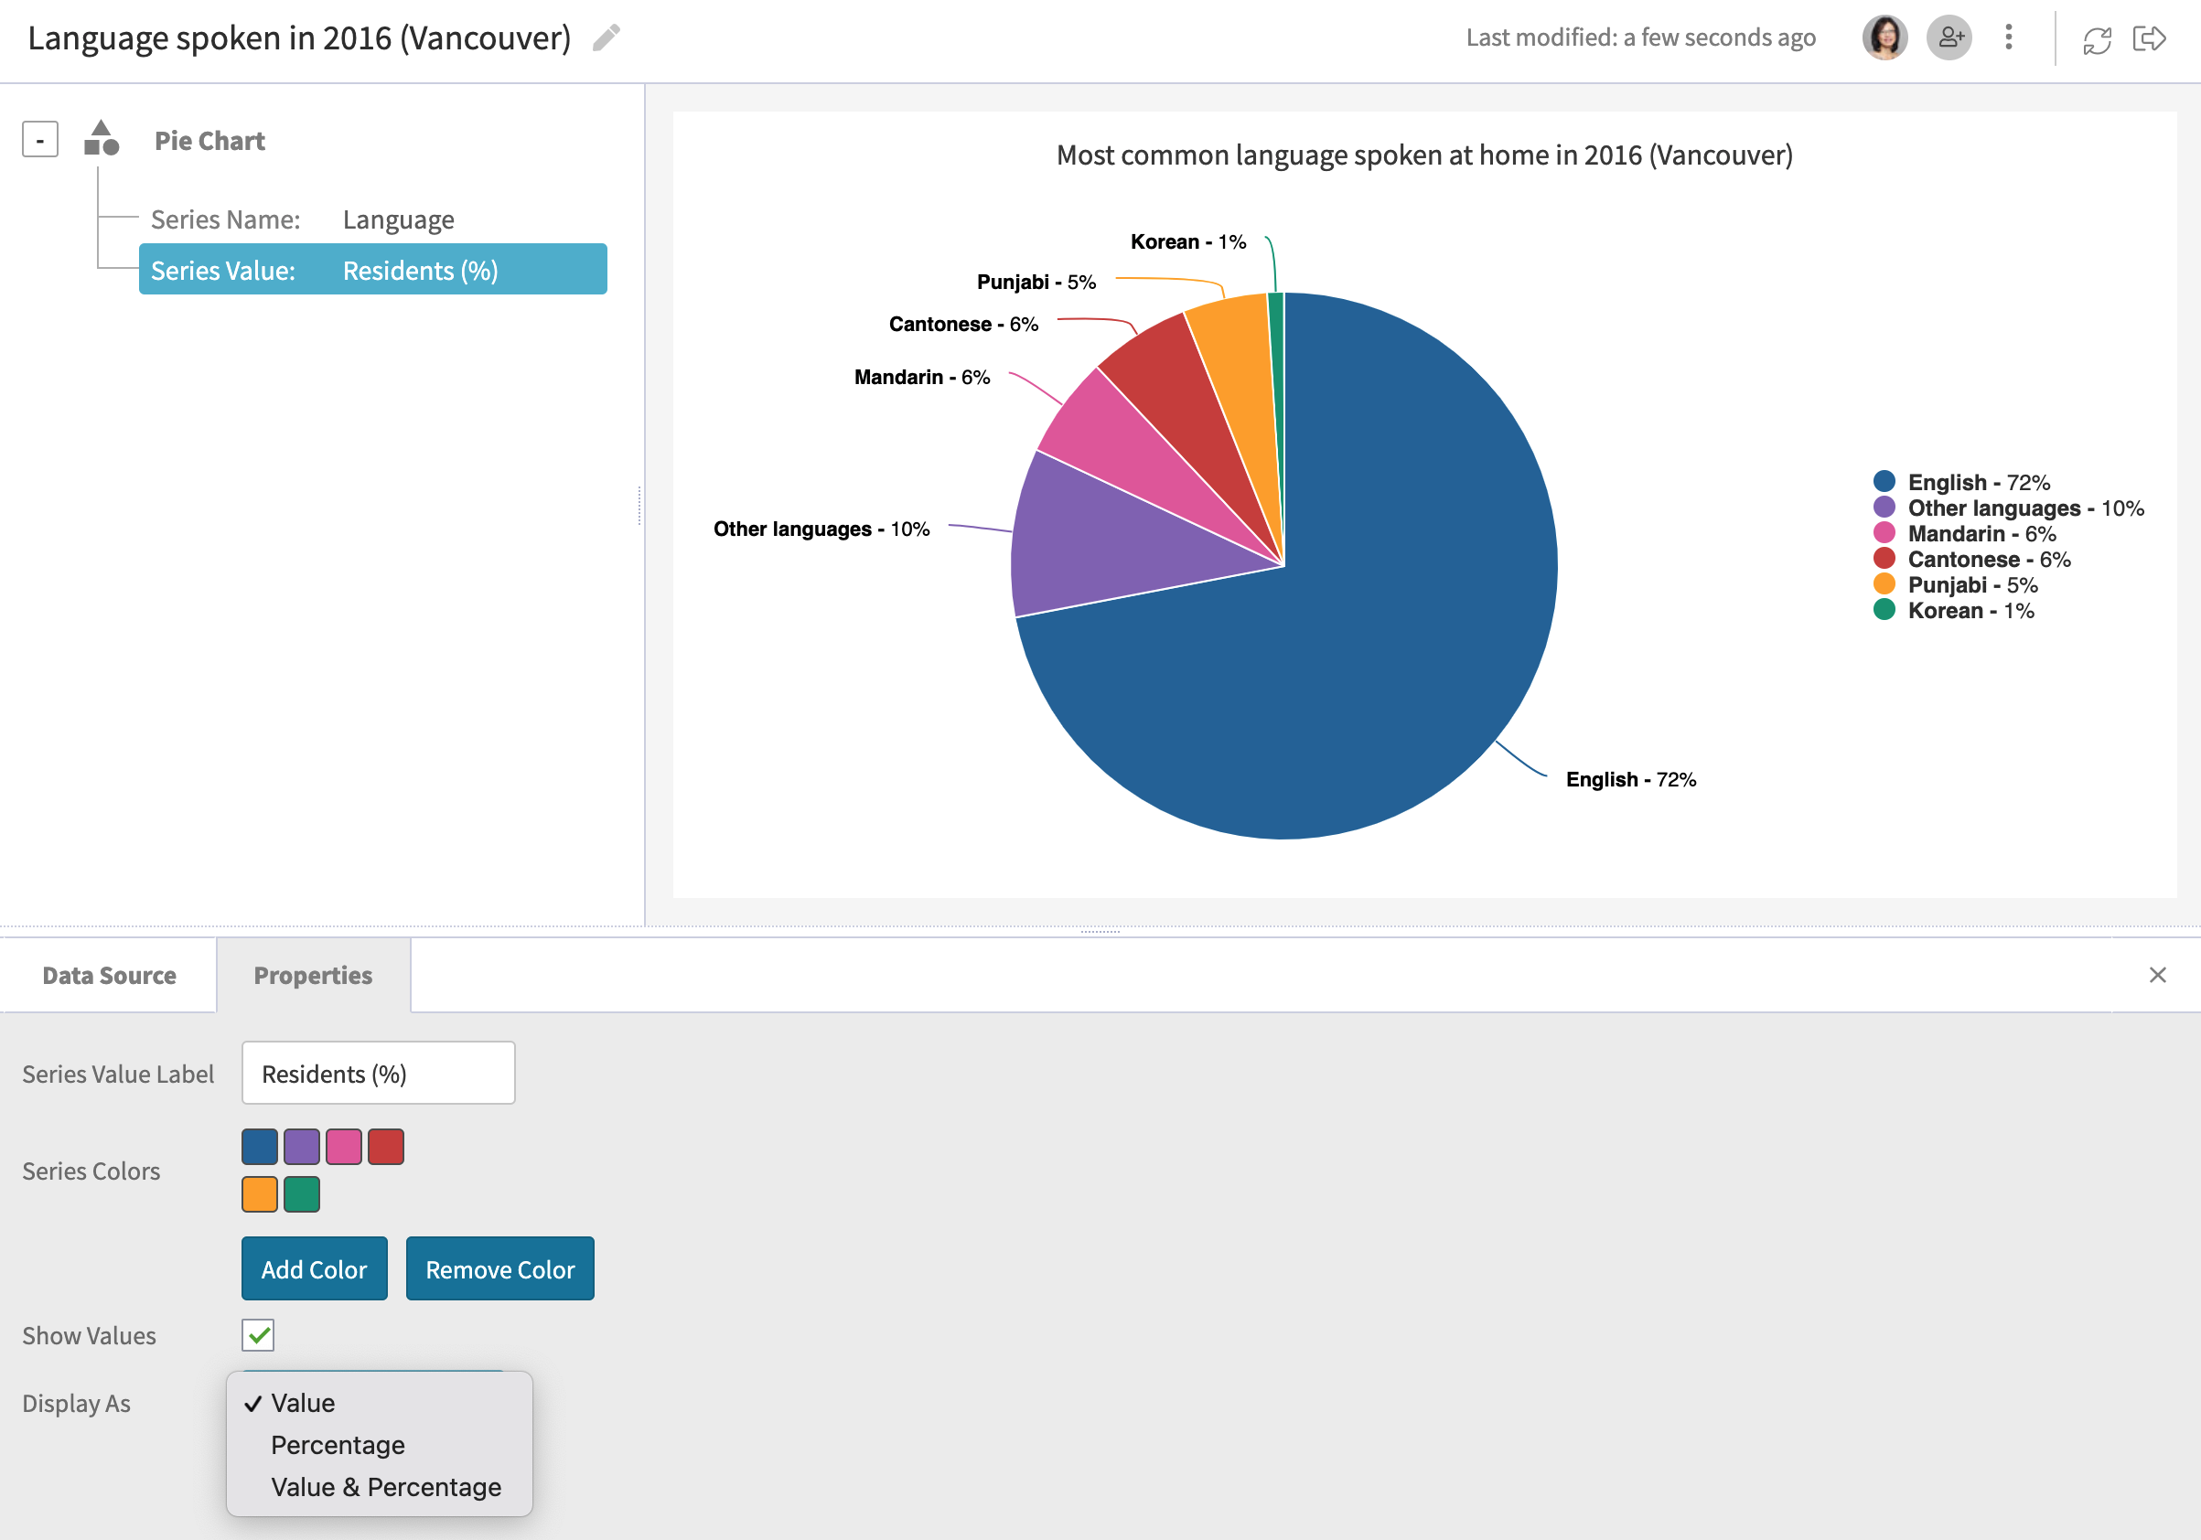Collapse the Pie Chart tree node
Screen dimensions: 2201x1540
click(39, 140)
